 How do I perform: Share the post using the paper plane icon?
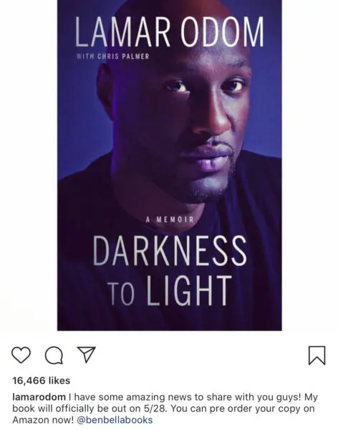pyautogui.click(x=87, y=355)
